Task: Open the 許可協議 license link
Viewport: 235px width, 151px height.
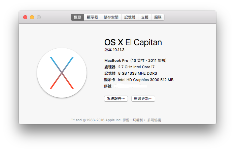Action: tap(154, 120)
